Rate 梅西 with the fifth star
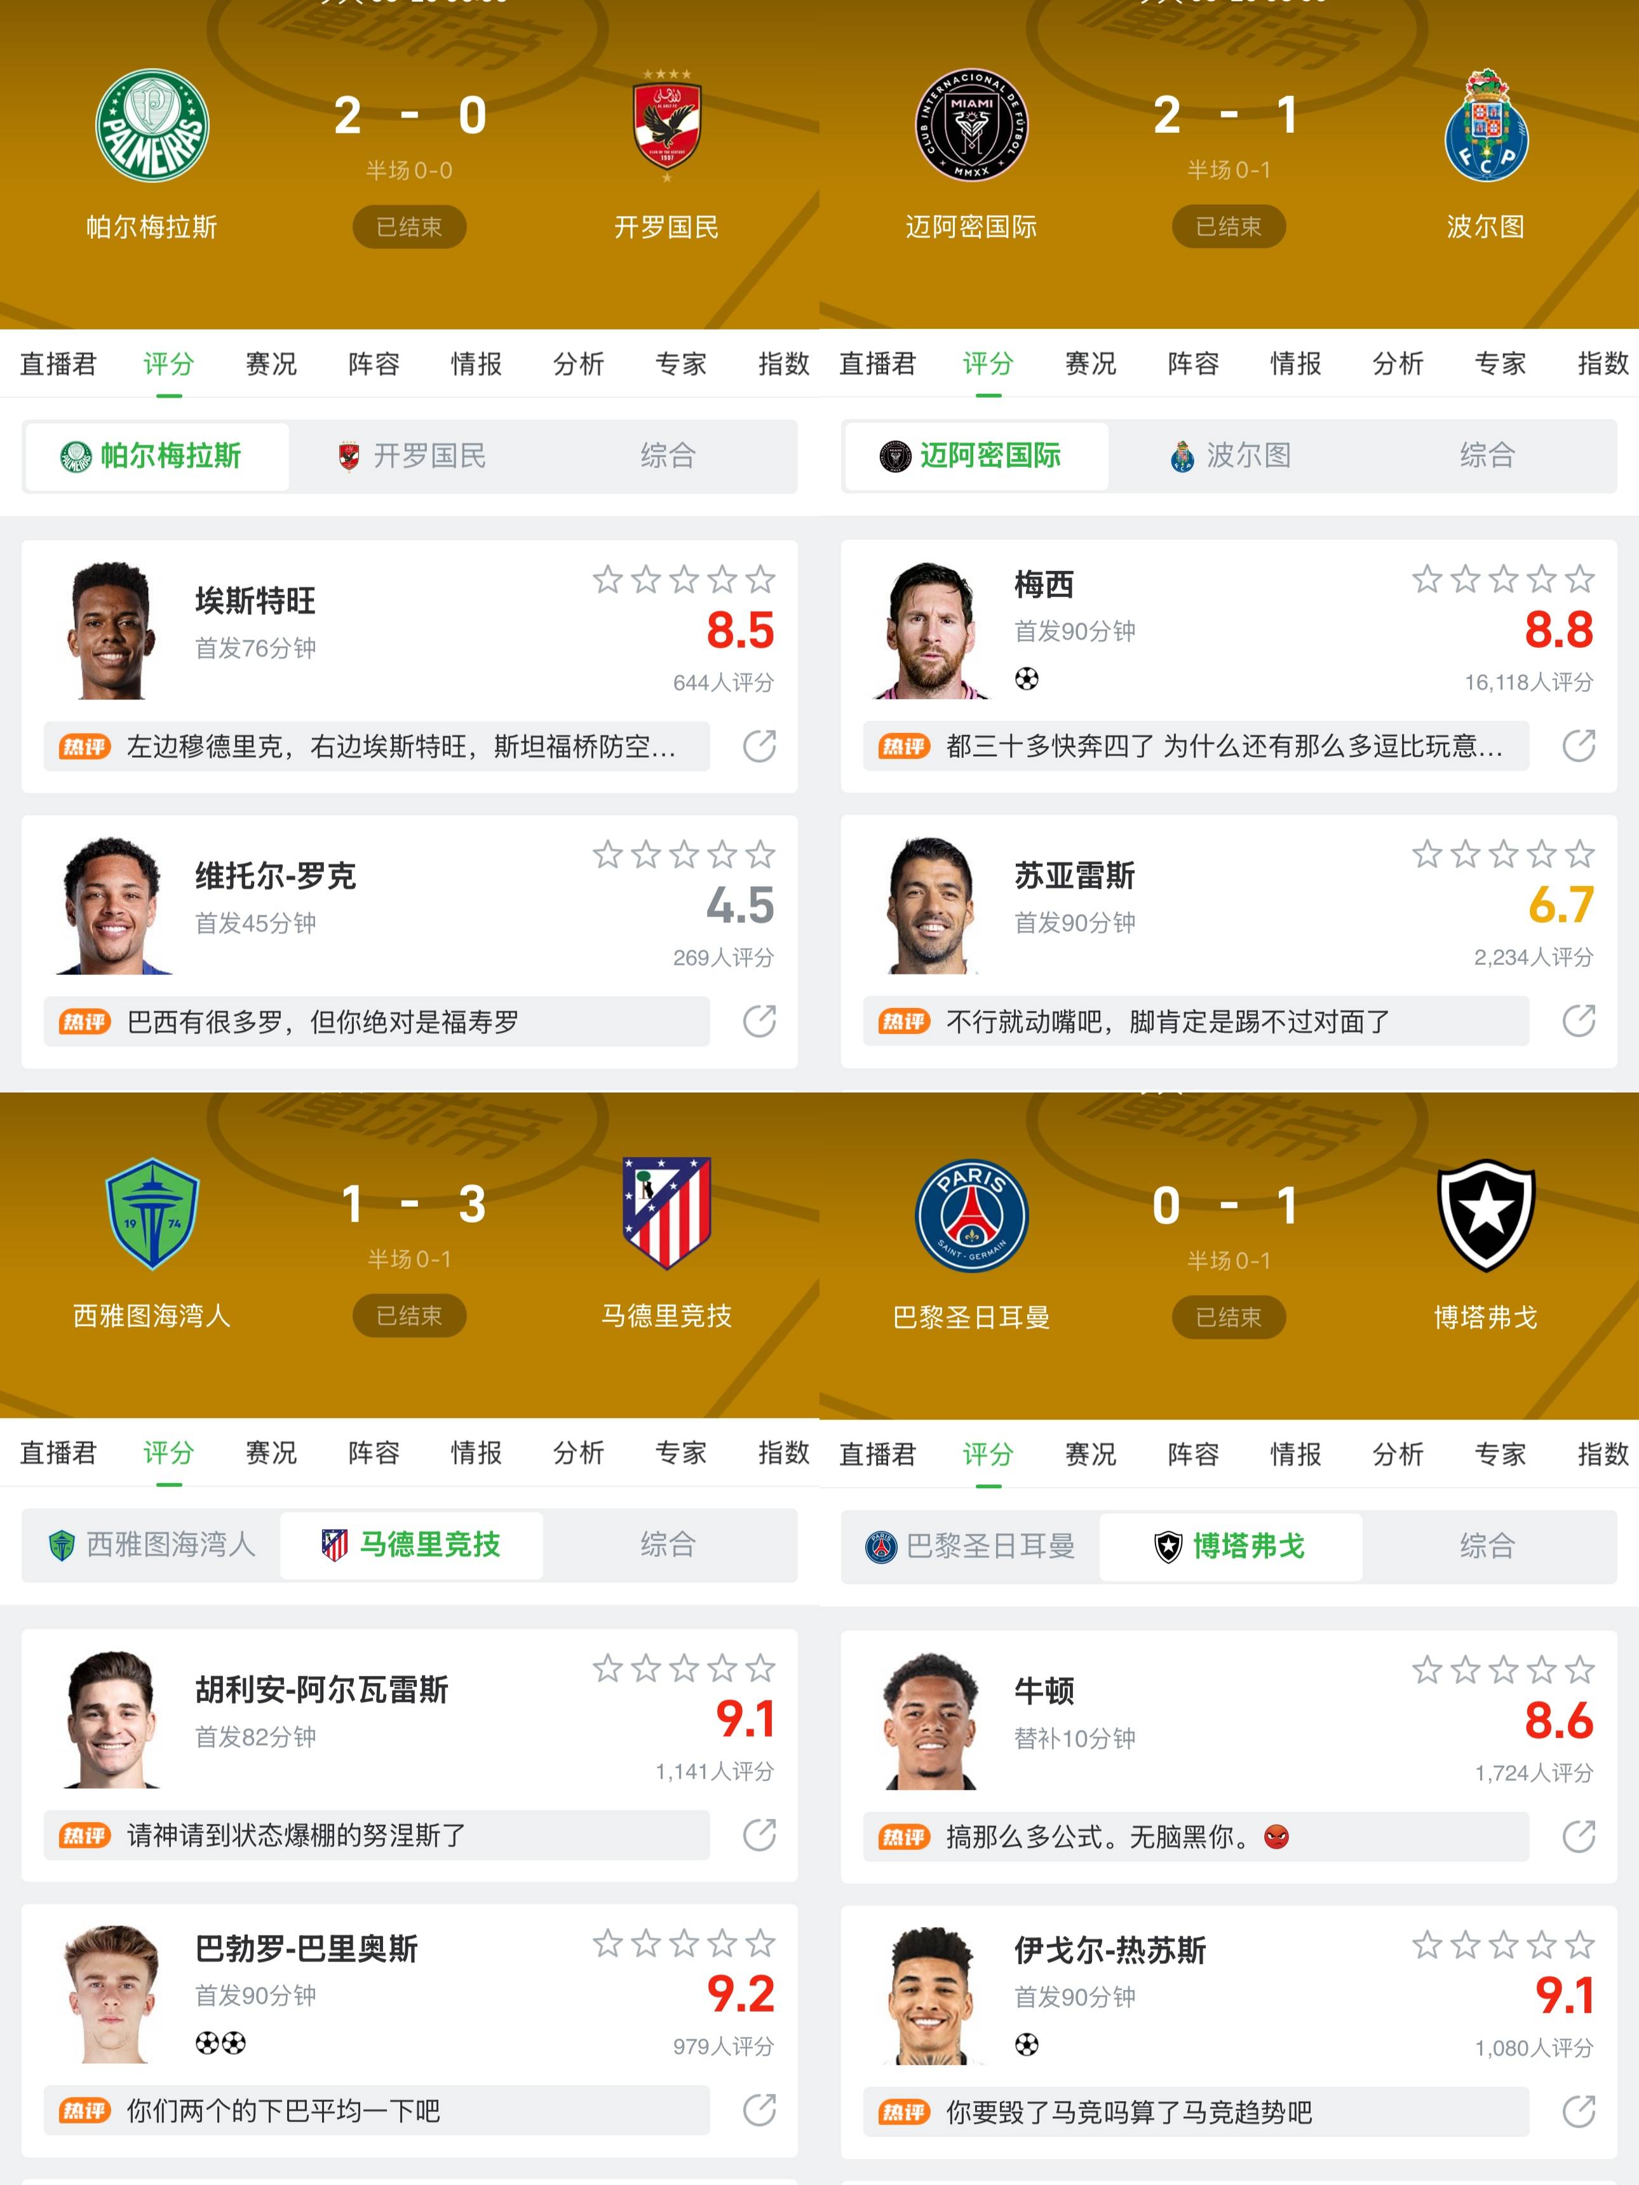The height and width of the screenshot is (2185, 1639). [1580, 579]
